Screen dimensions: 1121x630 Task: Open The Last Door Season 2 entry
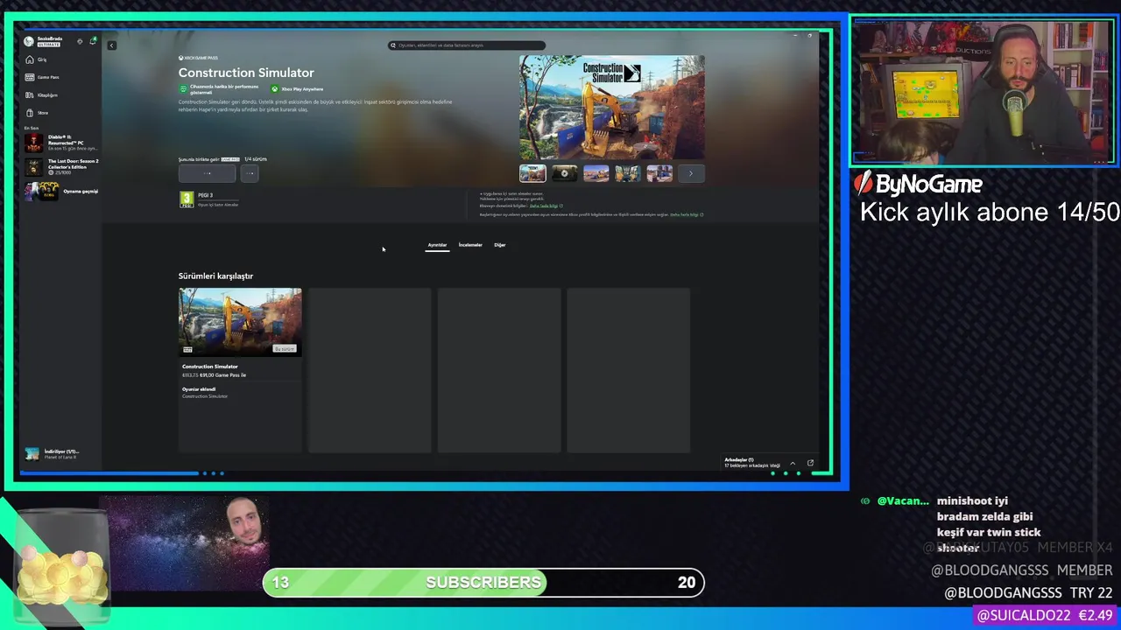click(x=61, y=166)
